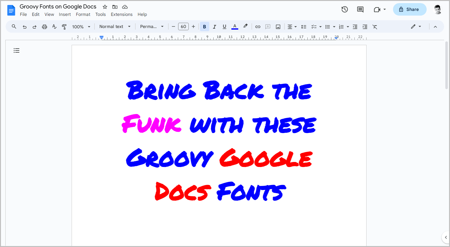Undo the last action

click(x=25, y=27)
